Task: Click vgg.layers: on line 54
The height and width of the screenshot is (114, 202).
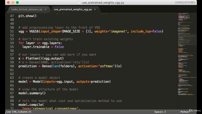Action: pos(52,43)
